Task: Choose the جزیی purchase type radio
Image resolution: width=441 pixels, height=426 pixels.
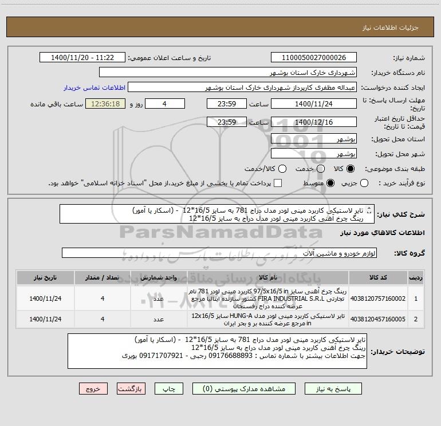Action: (x=364, y=183)
